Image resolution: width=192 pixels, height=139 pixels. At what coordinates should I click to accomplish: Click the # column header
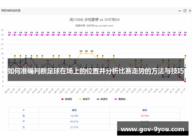[x=24, y=110]
